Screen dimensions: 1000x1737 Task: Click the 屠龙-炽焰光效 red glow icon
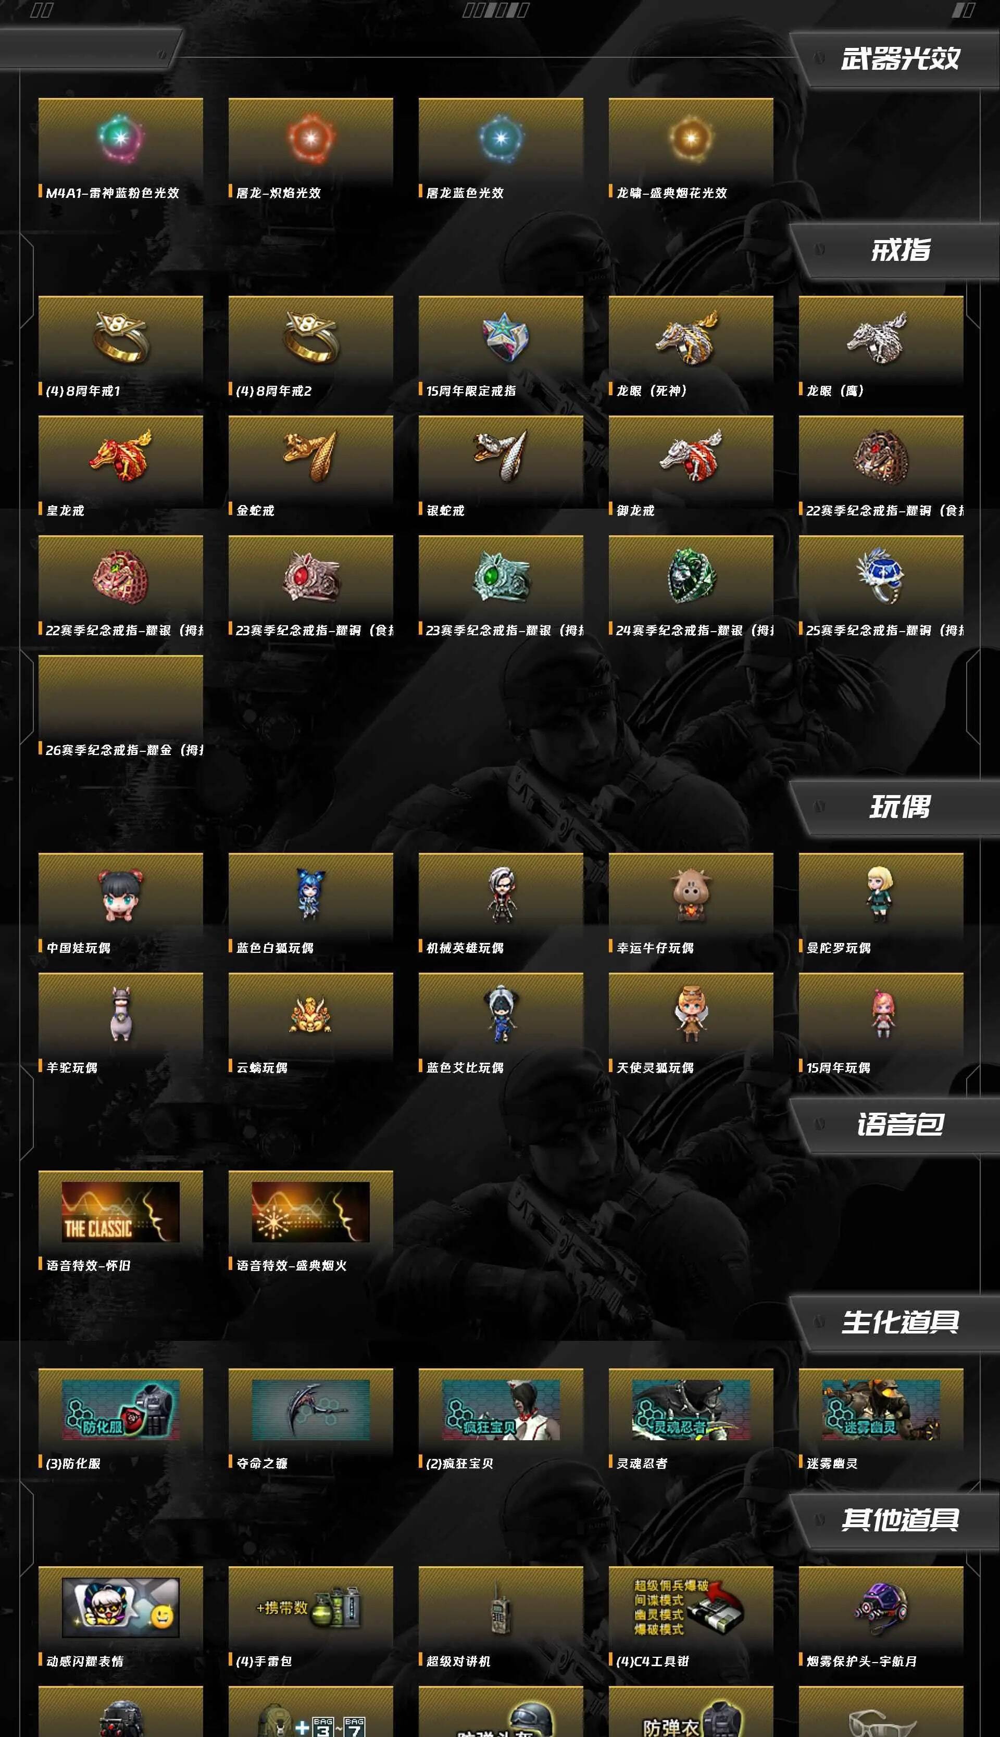pyautogui.click(x=310, y=138)
